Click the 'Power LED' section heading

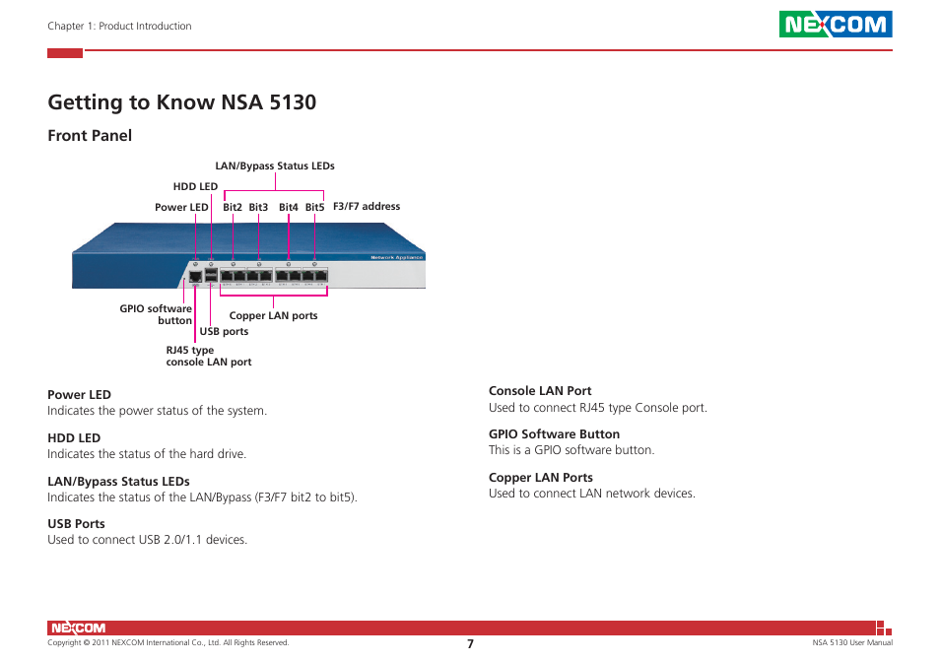[79, 395]
